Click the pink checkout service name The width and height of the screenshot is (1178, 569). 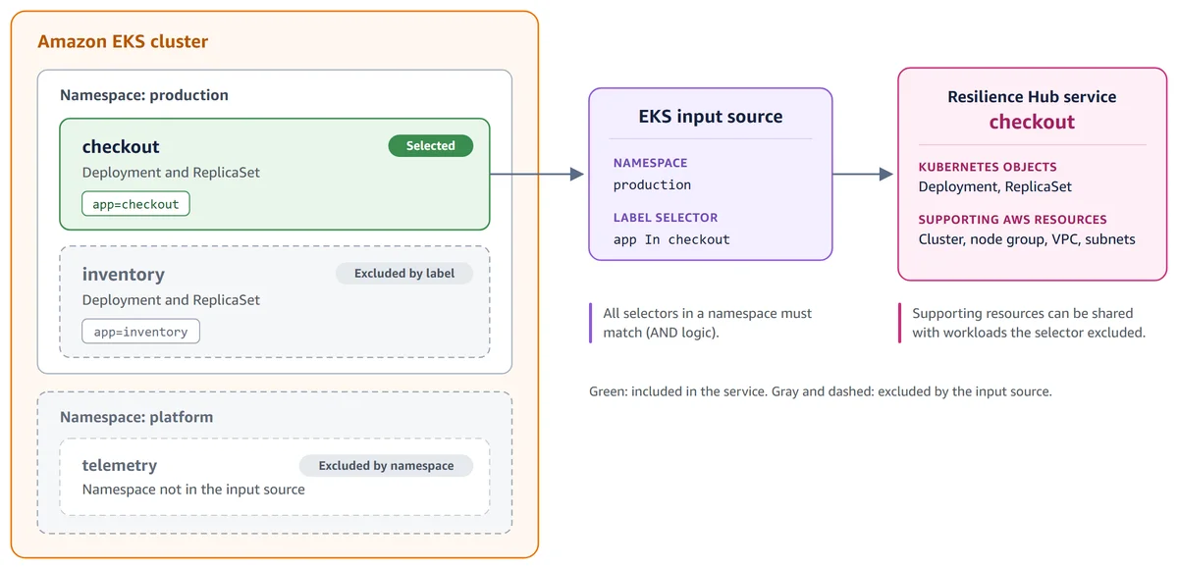click(1032, 123)
